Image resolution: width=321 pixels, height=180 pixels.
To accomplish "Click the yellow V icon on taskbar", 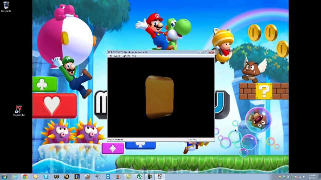I will [x=35, y=176].
